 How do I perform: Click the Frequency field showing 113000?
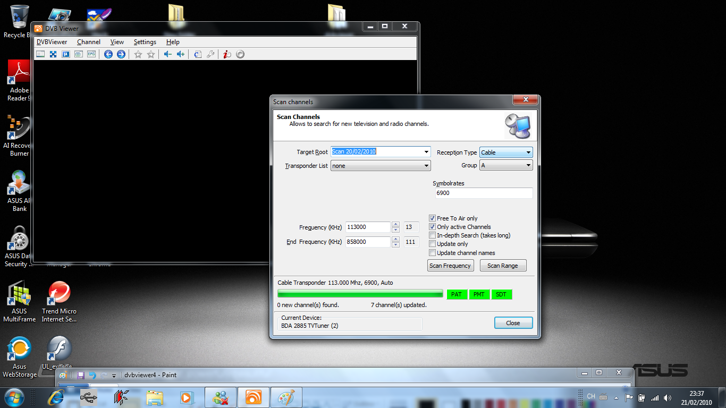click(x=368, y=227)
